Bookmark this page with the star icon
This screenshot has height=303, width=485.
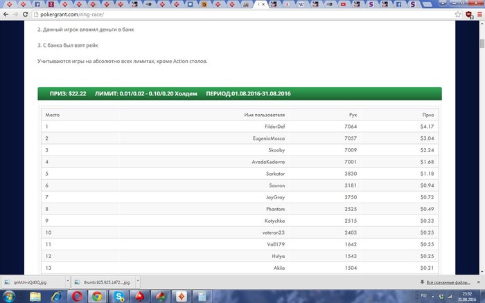point(458,15)
